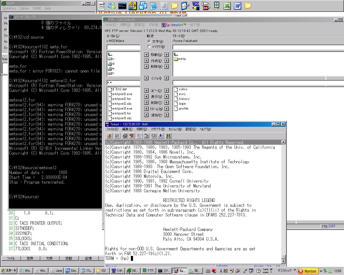Open the checklist task icon in shortcut bar
Screen dimensions: 344x275
pyautogui.click(x=185, y=6)
